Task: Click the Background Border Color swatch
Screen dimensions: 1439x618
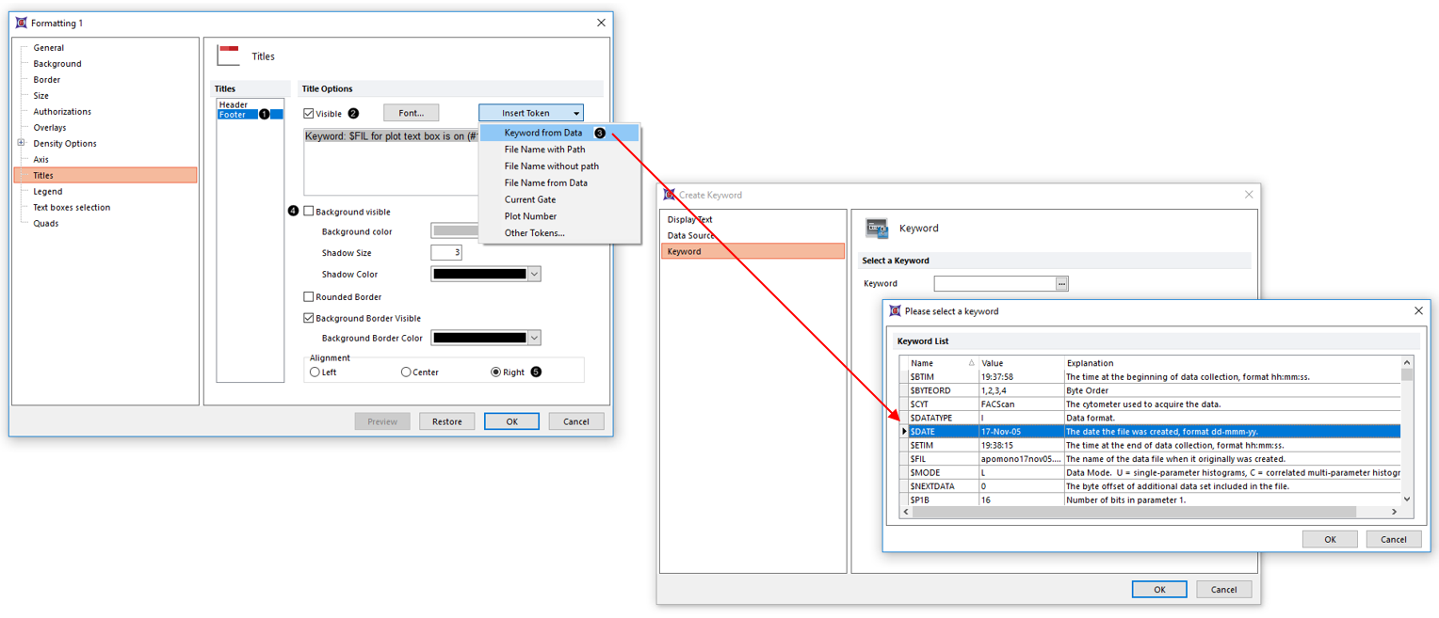Action: (478, 338)
